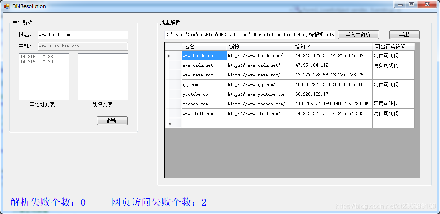Click the https://www.csdn.net/ link cell
The height and width of the screenshot is (214, 440).
click(259, 65)
